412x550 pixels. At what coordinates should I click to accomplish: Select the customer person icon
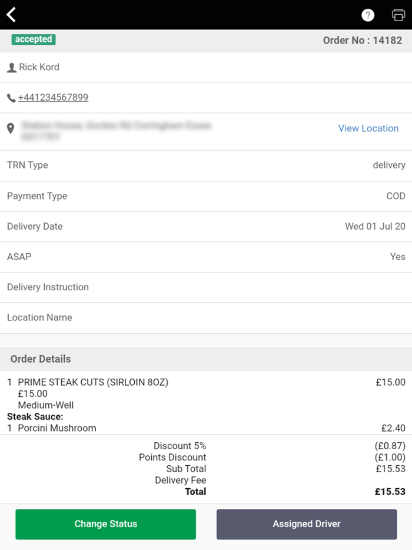point(11,67)
